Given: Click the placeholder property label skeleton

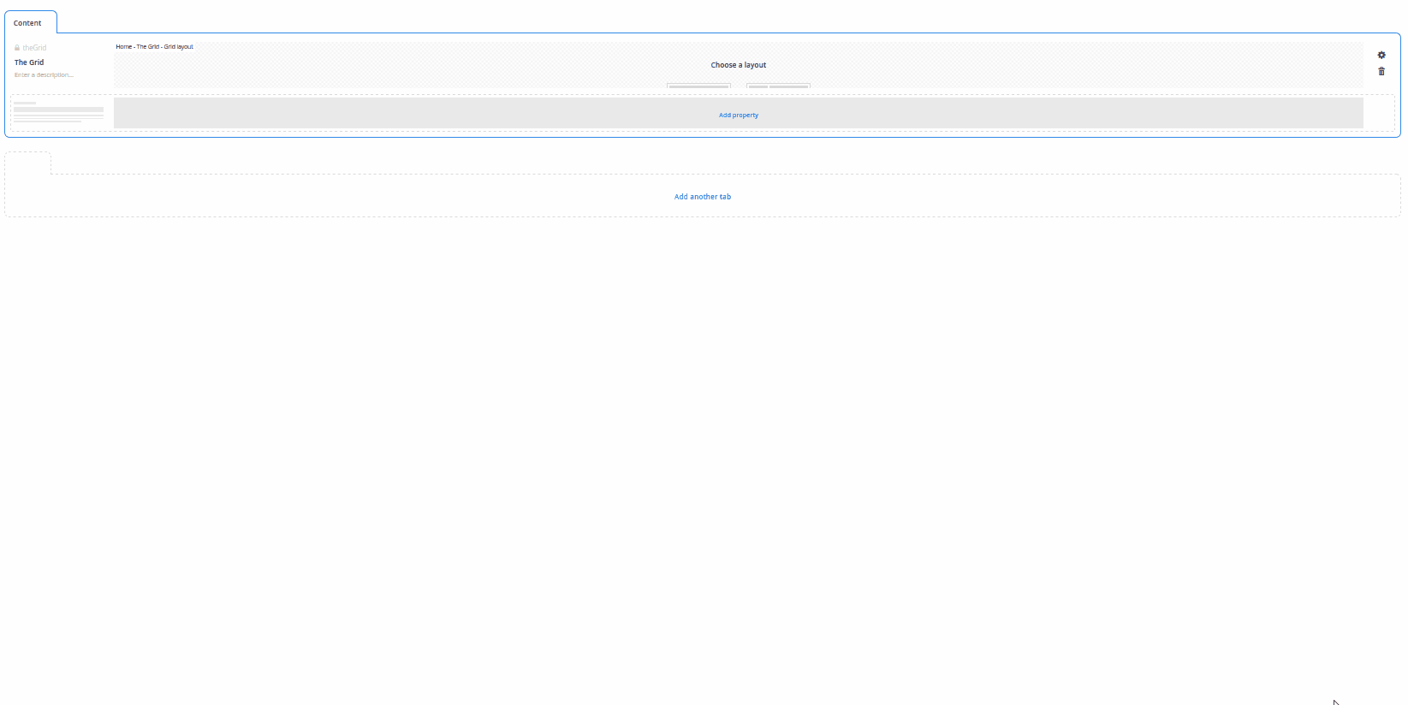Looking at the screenshot, I should tap(58, 112).
